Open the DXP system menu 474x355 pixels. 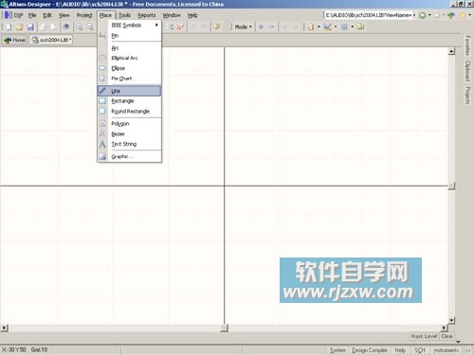point(14,15)
